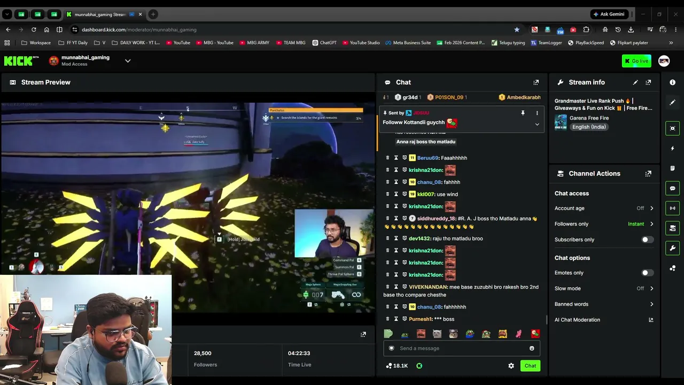Delete Beruu69's Faaahhhhh message
684x385 pixels.
pyautogui.click(x=387, y=158)
